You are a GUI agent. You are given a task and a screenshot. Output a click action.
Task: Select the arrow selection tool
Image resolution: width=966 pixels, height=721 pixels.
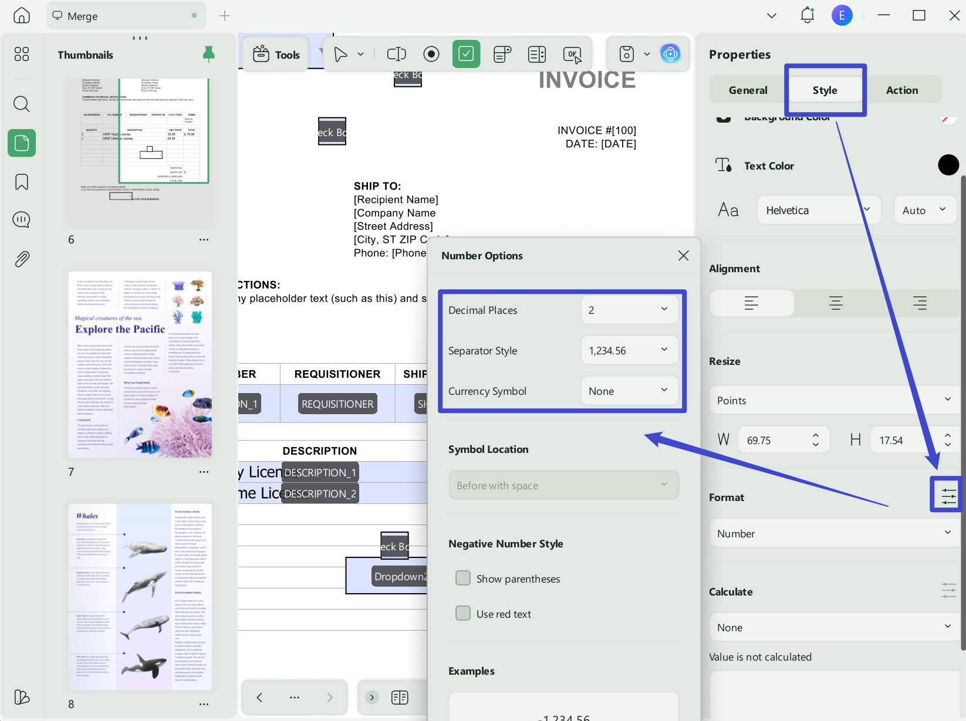click(340, 55)
